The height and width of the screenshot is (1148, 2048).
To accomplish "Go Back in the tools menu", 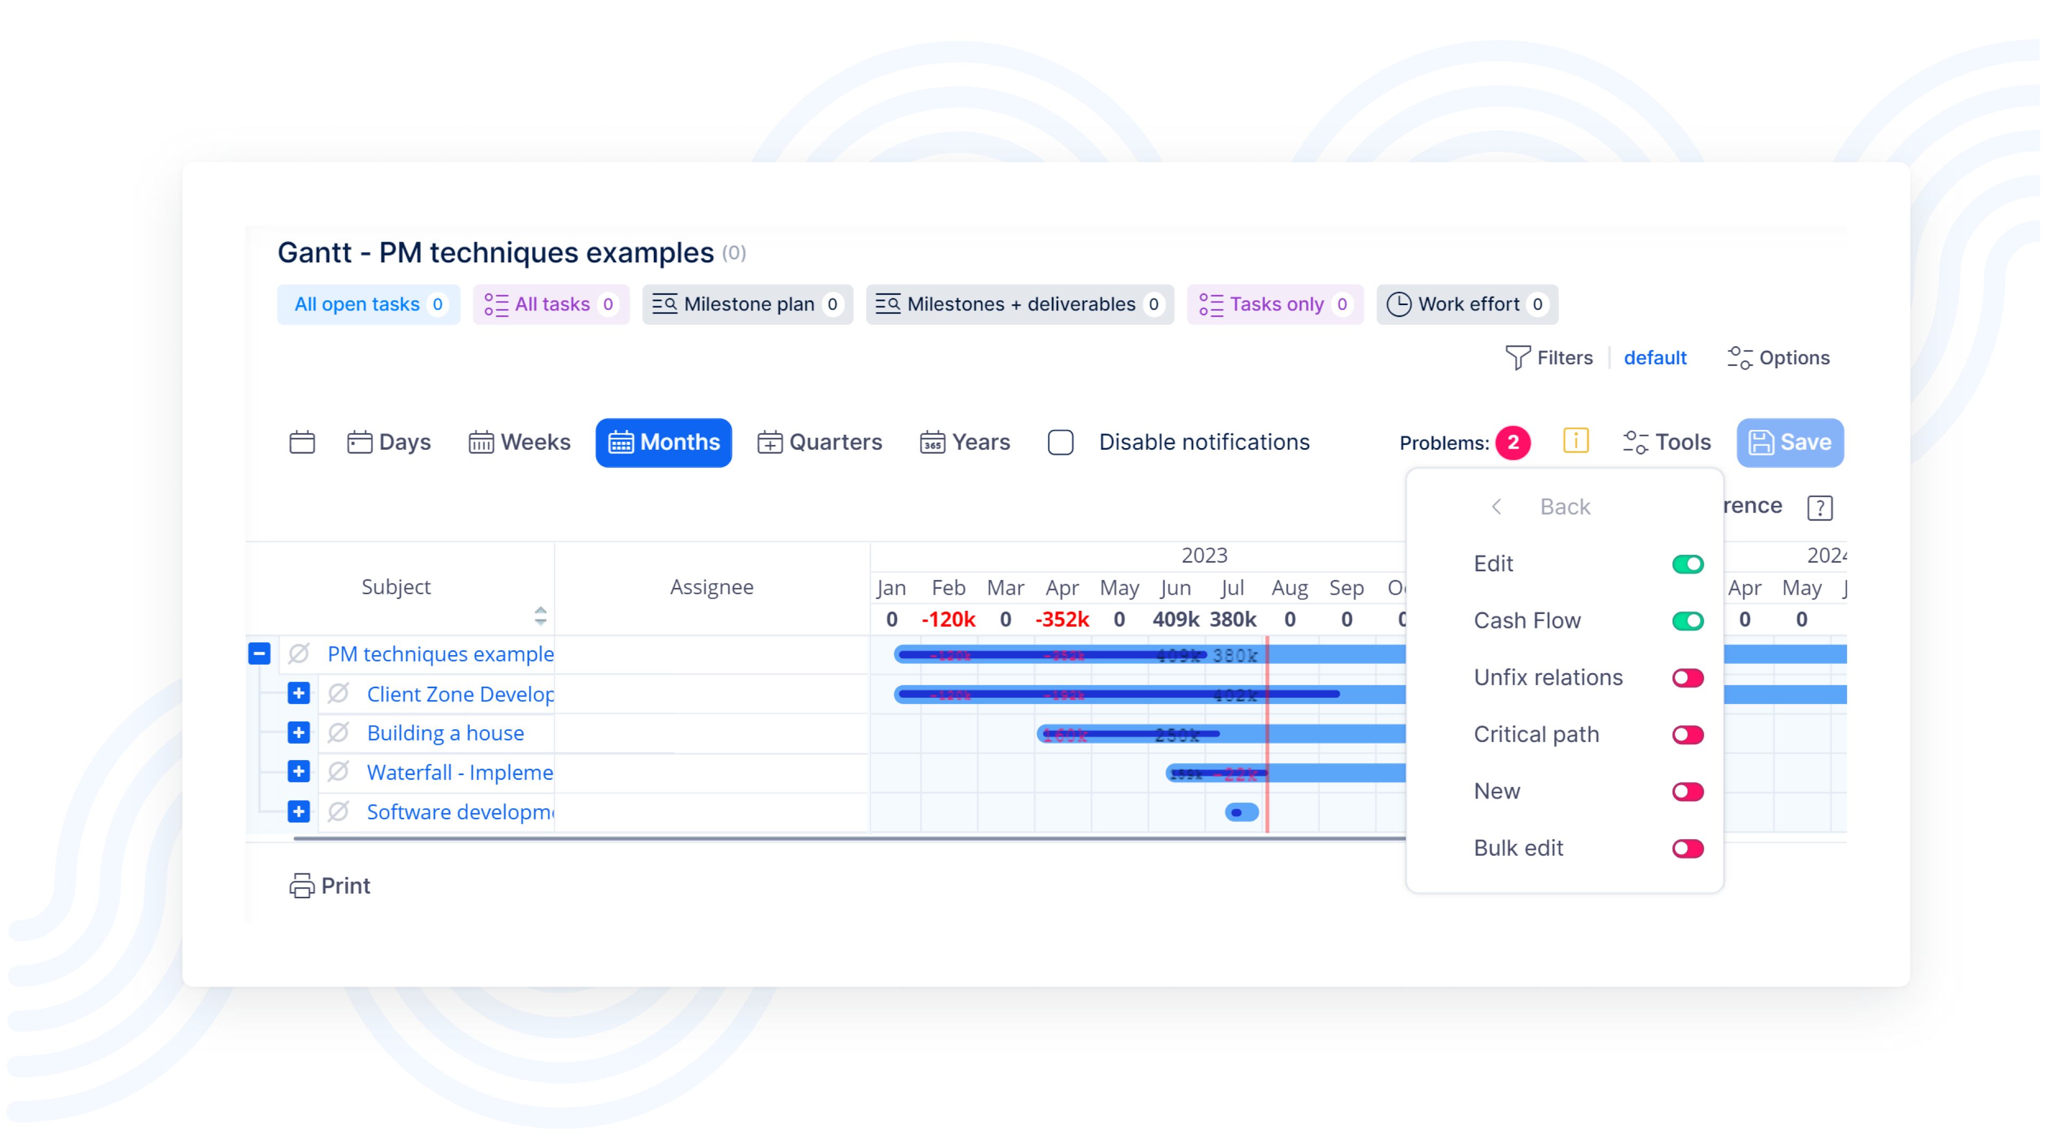I will point(1542,506).
